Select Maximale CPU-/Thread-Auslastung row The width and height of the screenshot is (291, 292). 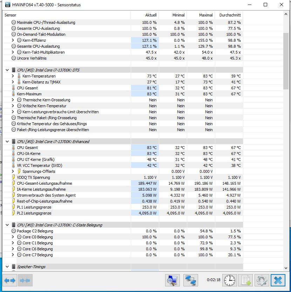123,22
